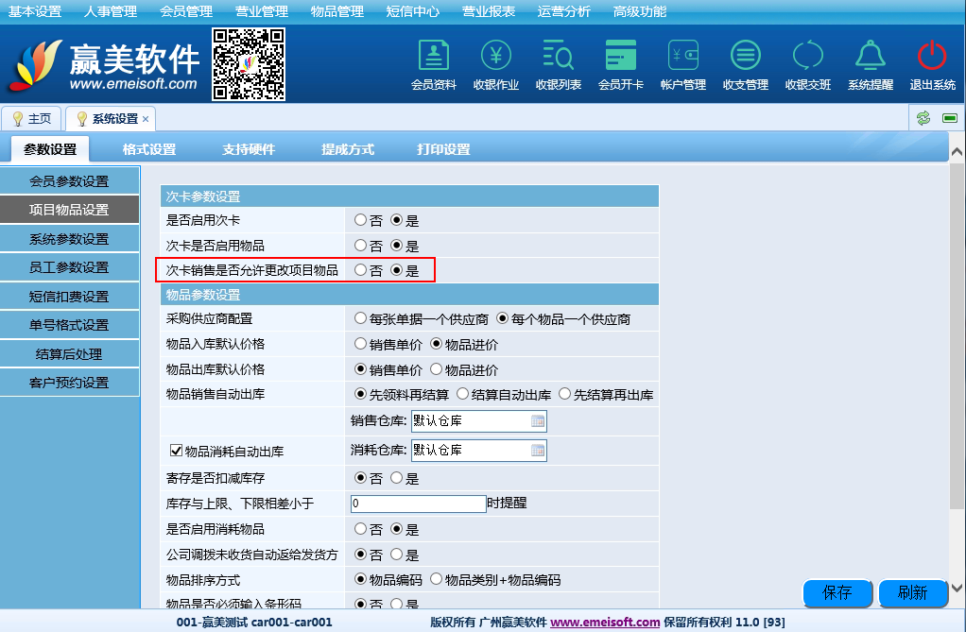Open the 会员资料 member info icon
966x632 pixels.
(434, 57)
